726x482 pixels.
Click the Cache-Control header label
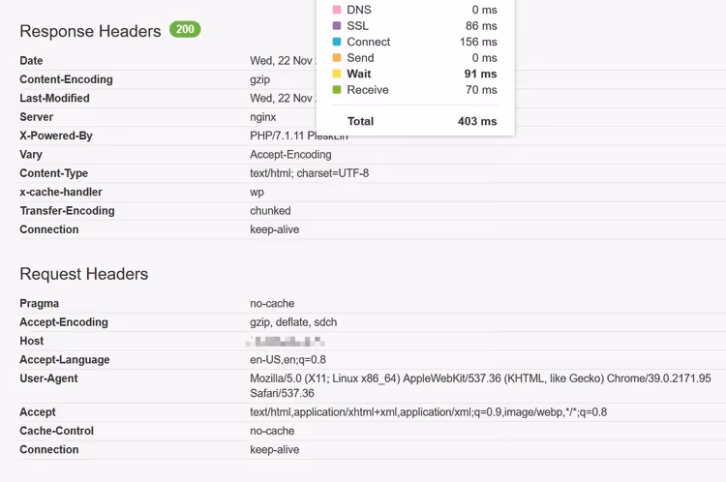pos(56,431)
